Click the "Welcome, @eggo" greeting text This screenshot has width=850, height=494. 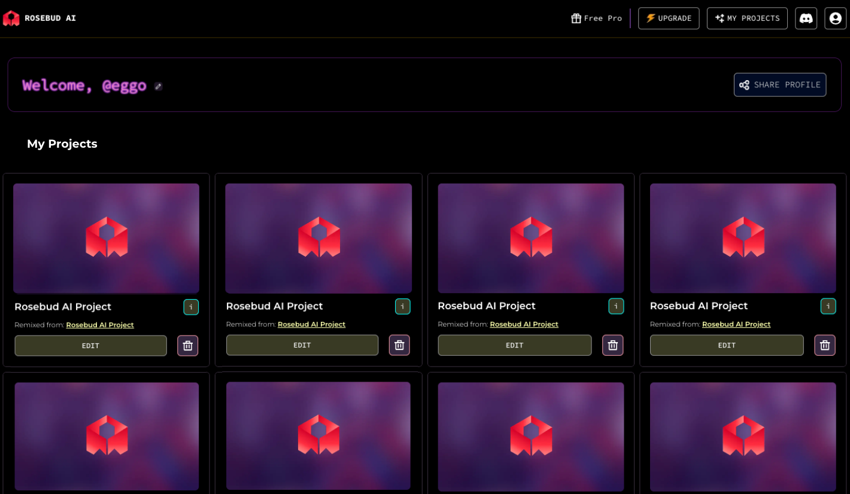(x=84, y=86)
